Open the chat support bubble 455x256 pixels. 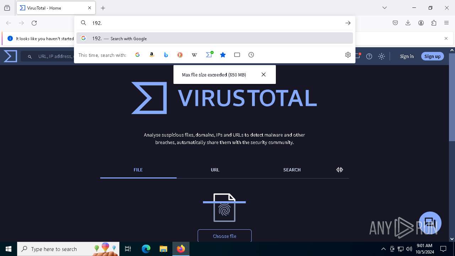tap(430, 223)
